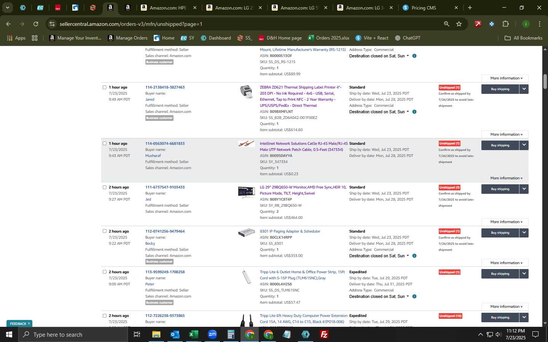Click the Windows search box
This screenshot has height=342, width=548.
[73, 334]
